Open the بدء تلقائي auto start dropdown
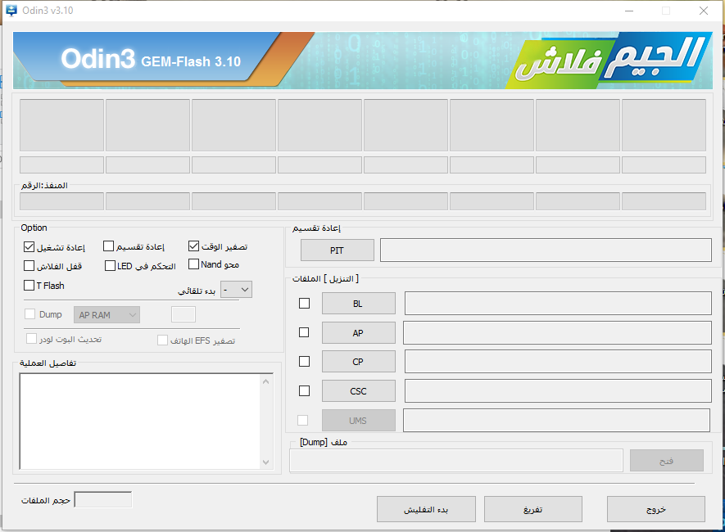Image resolution: width=725 pixels, height=532 pixels. point(236,290)
